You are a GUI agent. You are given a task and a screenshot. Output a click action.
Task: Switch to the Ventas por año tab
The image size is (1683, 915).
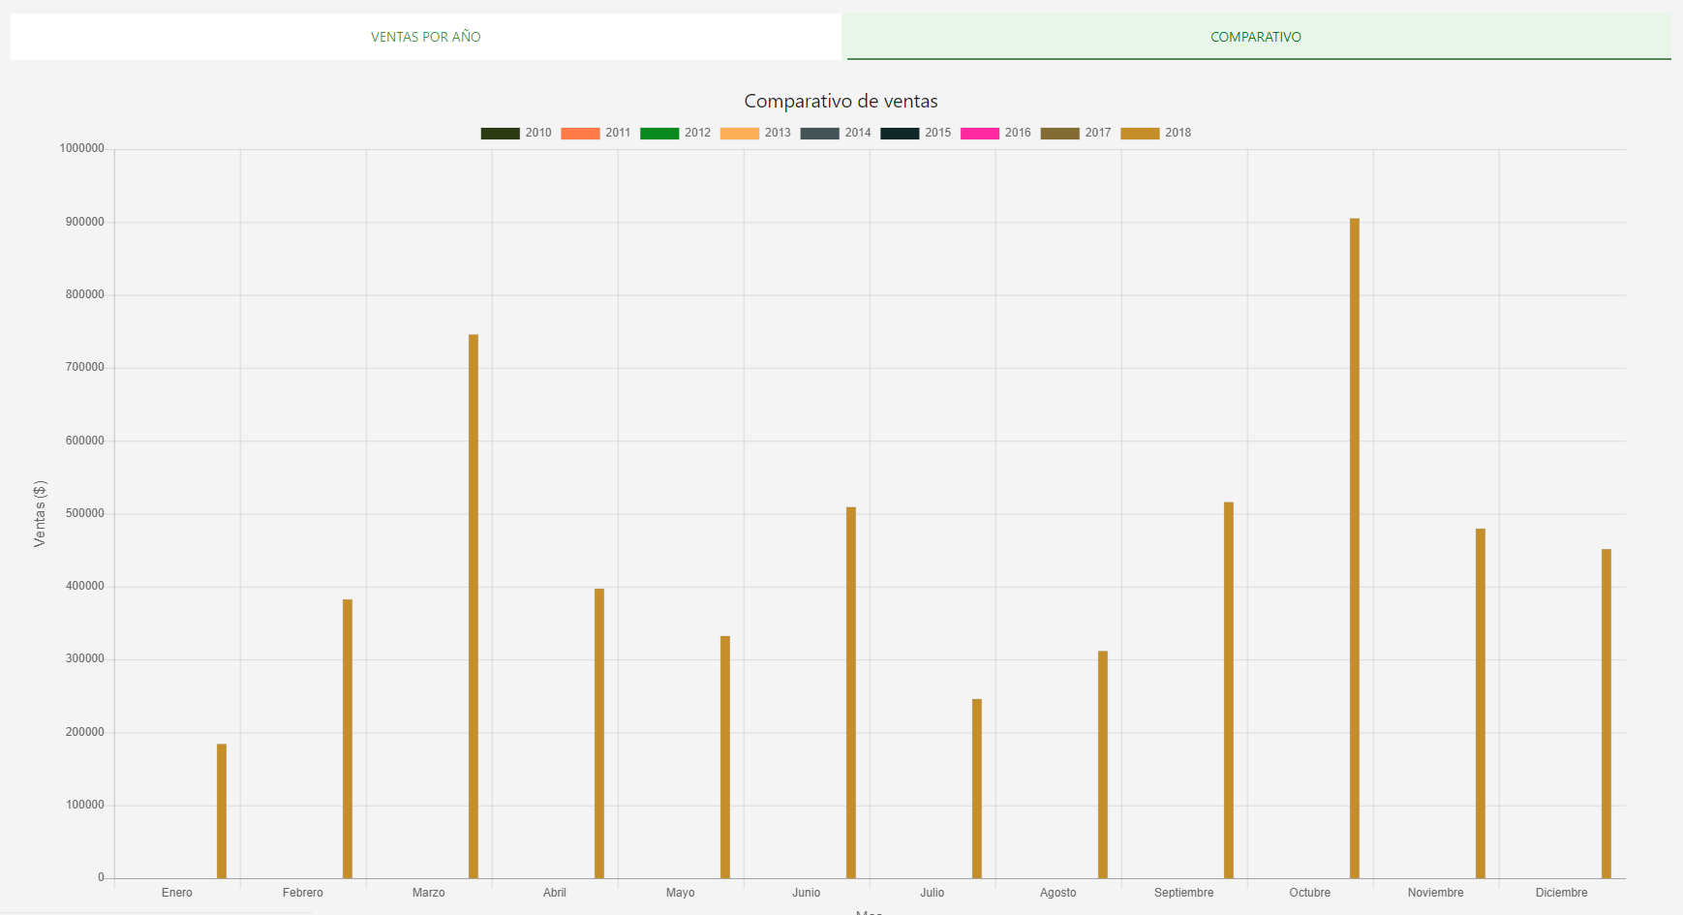425,37
